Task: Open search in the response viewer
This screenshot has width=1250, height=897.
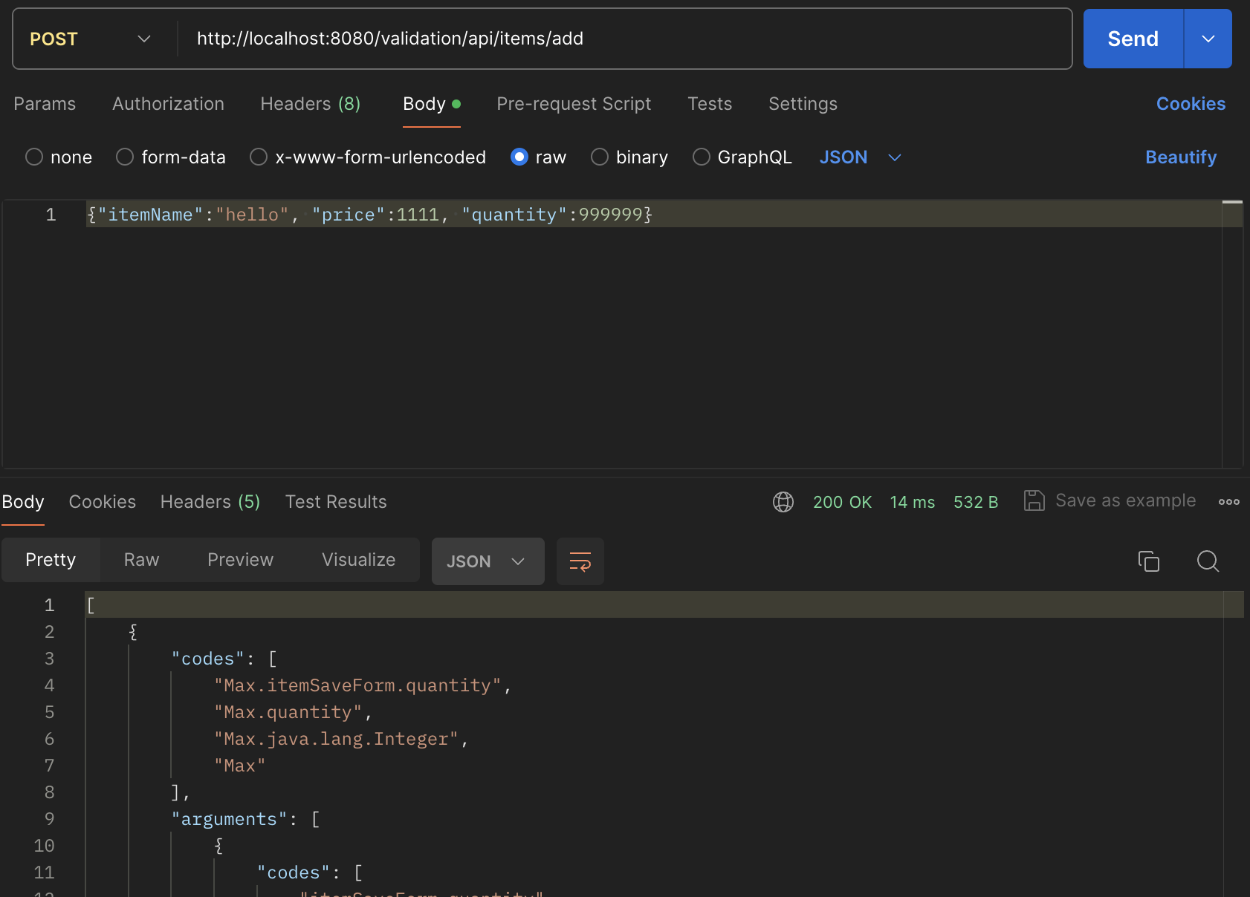Action: coord(1207,561)
